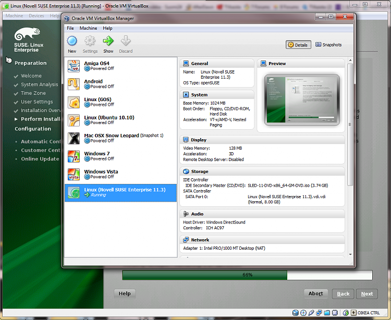The height and width of the screenshot is (320, 391).
Task: Click the Audio section speaker icon
Action: [186, 214]
